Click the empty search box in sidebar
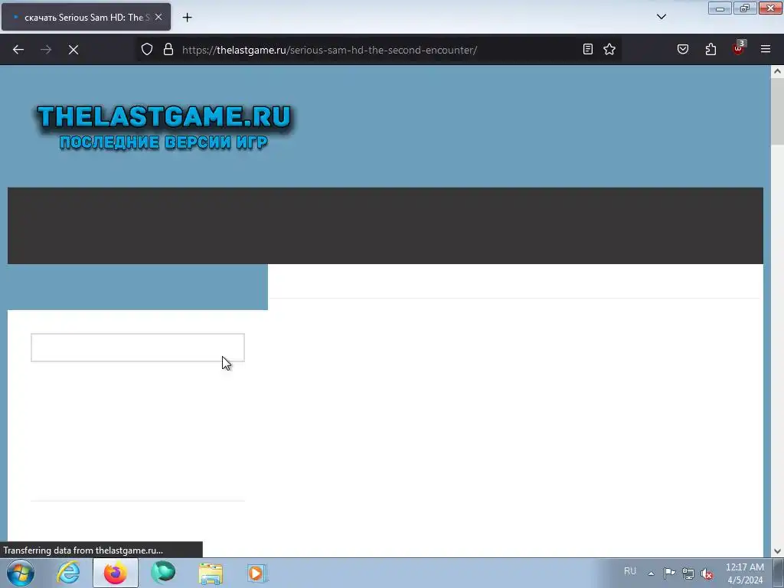 [138, 348]
